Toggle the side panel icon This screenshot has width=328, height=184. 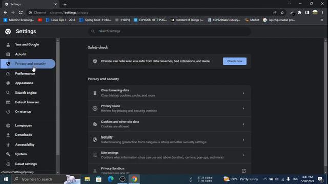pyautogui.click(x=307, y=12)
